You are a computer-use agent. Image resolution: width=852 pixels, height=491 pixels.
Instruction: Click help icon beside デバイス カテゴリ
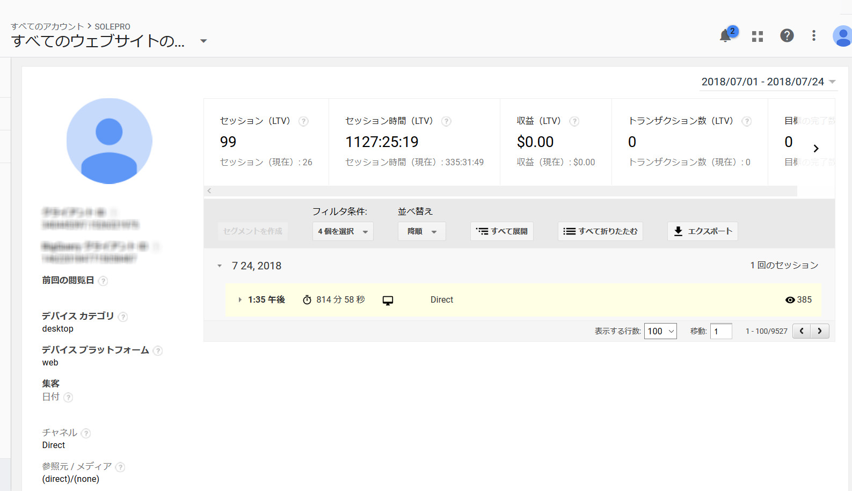coord(123,317)
